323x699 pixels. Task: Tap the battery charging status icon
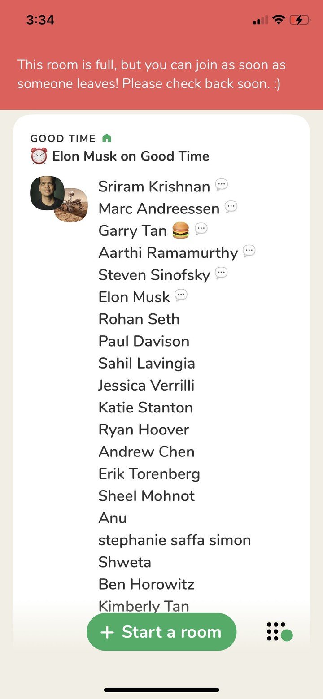(299, 20)
